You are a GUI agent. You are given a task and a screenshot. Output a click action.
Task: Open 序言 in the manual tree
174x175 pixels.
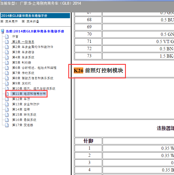[15, 36]
